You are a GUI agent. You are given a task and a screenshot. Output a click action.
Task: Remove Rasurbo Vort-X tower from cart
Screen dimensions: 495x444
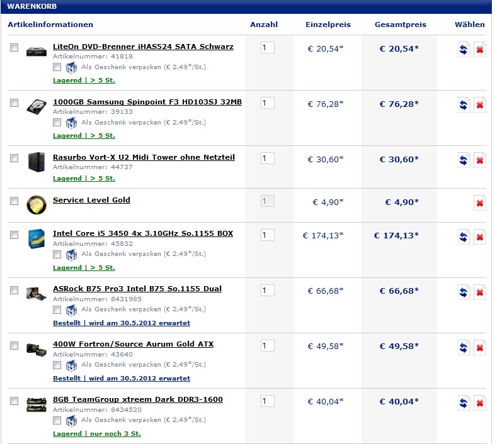(479, 160)
